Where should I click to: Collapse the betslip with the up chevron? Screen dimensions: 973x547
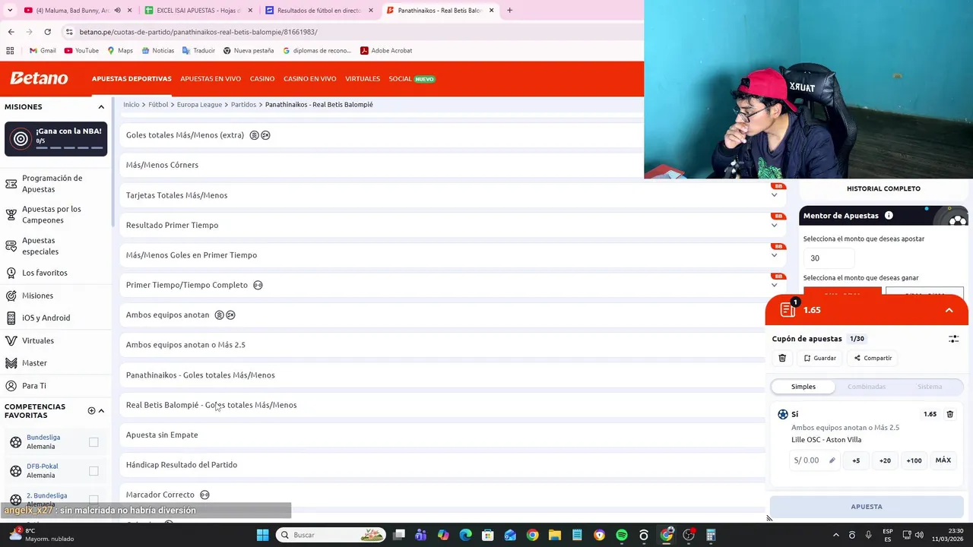(x=949, y=310)
